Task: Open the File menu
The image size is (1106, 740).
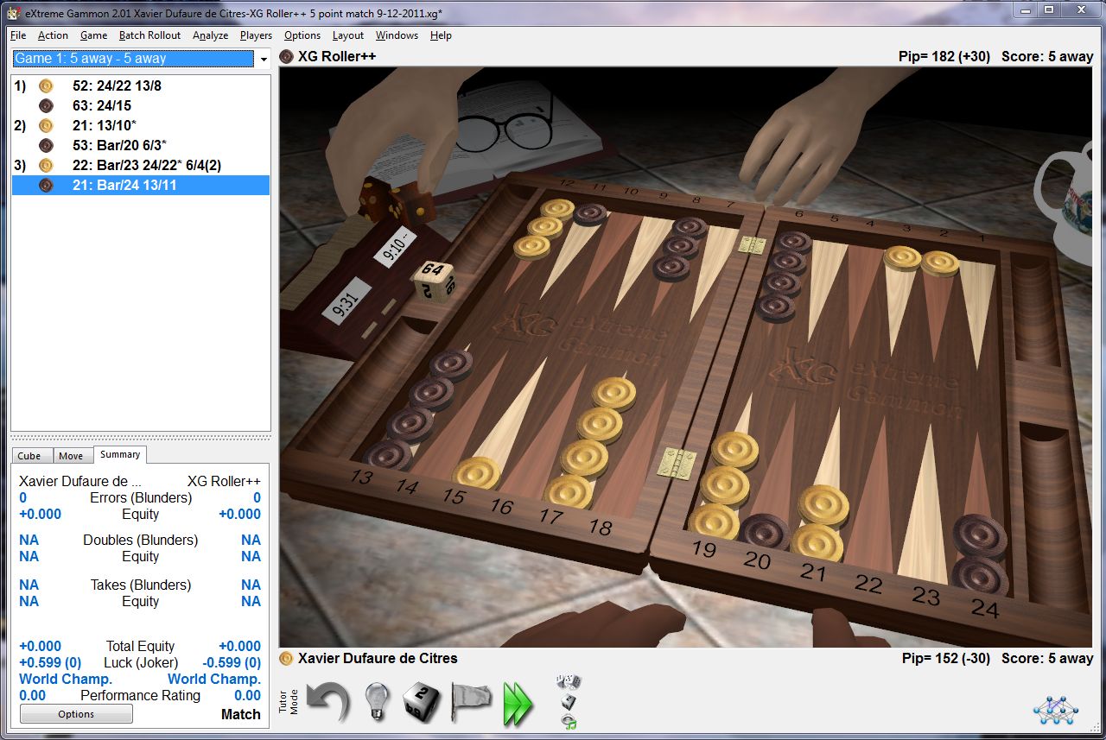Action: coord(18,35)
